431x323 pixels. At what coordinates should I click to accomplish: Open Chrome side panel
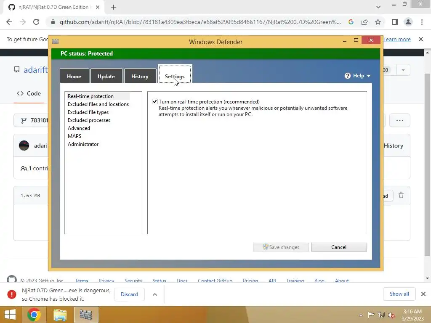coord(395,22)
